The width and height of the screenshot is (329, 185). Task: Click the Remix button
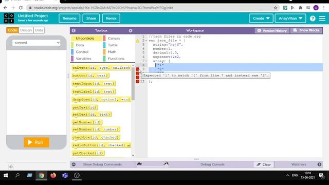tap(111, 18)
